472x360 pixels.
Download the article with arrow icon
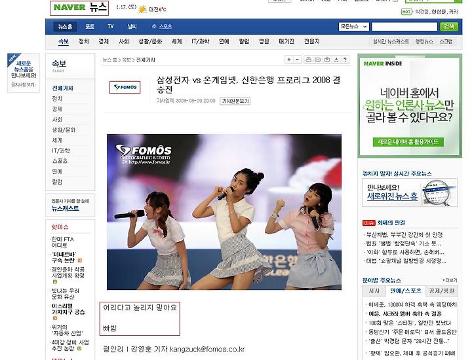point(336,60)
